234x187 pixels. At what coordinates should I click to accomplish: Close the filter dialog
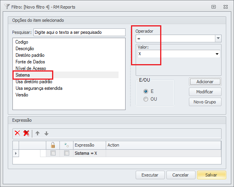(225, 7)
